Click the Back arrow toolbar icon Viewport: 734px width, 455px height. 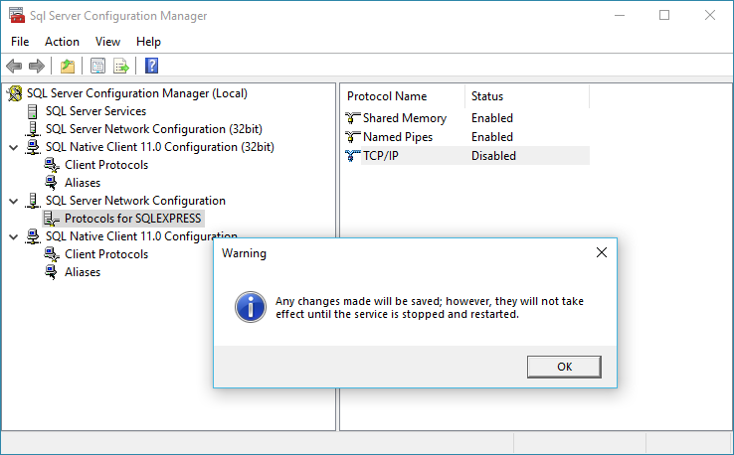pos(14,66)
